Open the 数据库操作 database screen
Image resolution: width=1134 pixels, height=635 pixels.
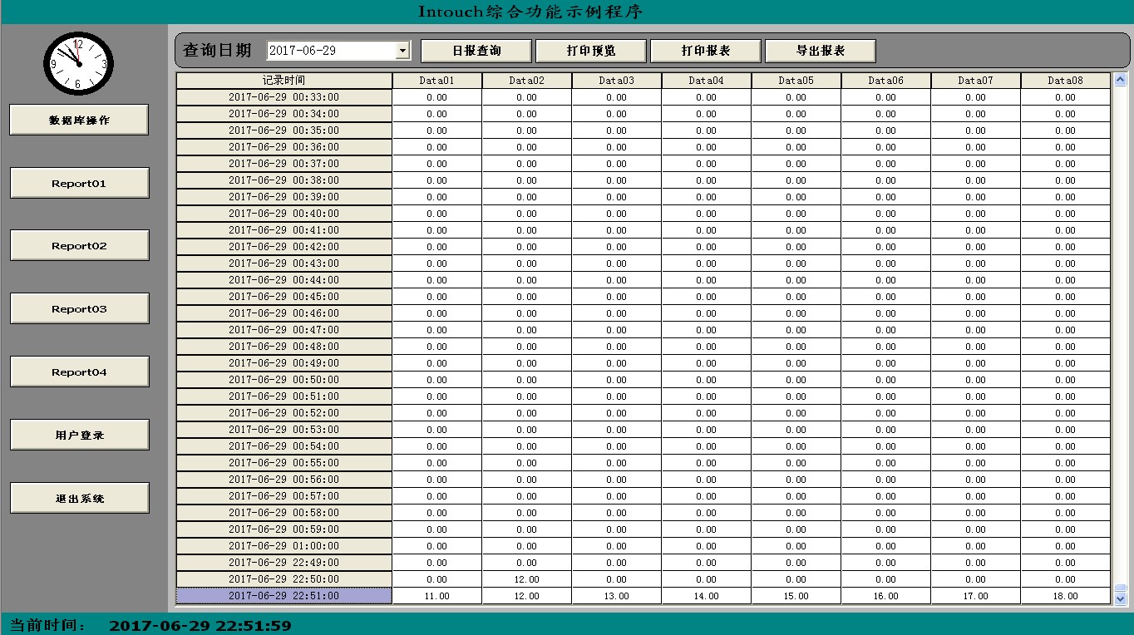pos(79,119)
